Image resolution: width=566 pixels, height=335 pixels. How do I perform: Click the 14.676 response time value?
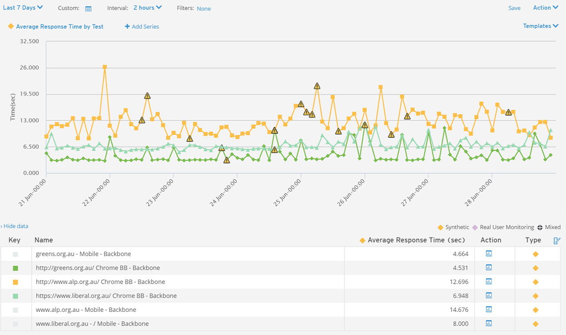[x=459, y=310]
